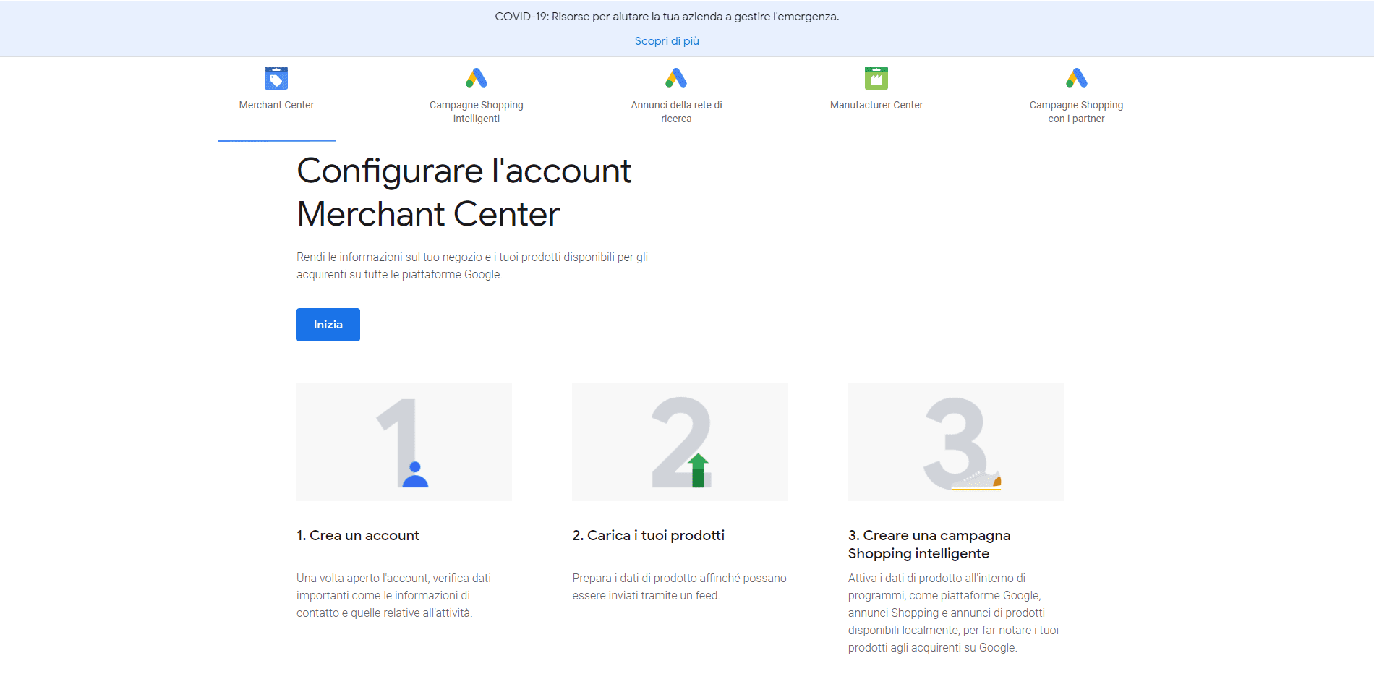Click the 'Prepara i dati di prodotto' description
Screen dimensions: 1374x687
(679, 586)
